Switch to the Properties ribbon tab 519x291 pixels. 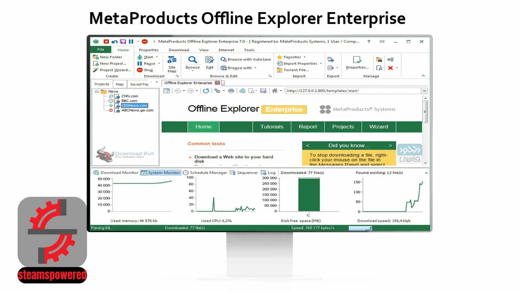coord(149,50)
